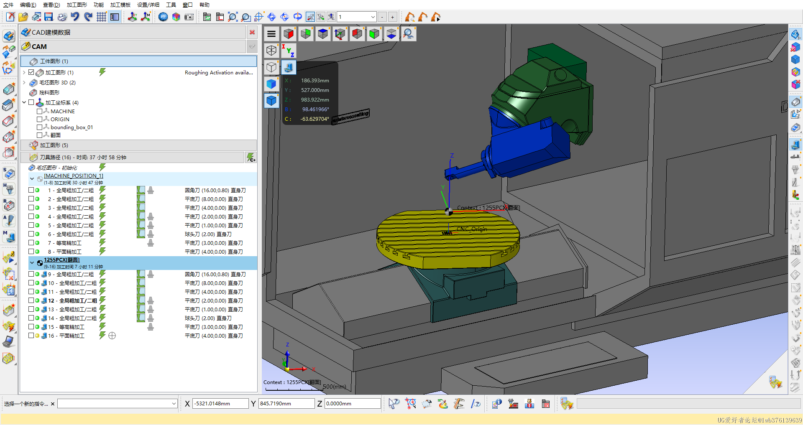Viewport: 803px width, 425px height.
Task: Collapse the 1255PCX[翻面] group
Action: point(32,262)
